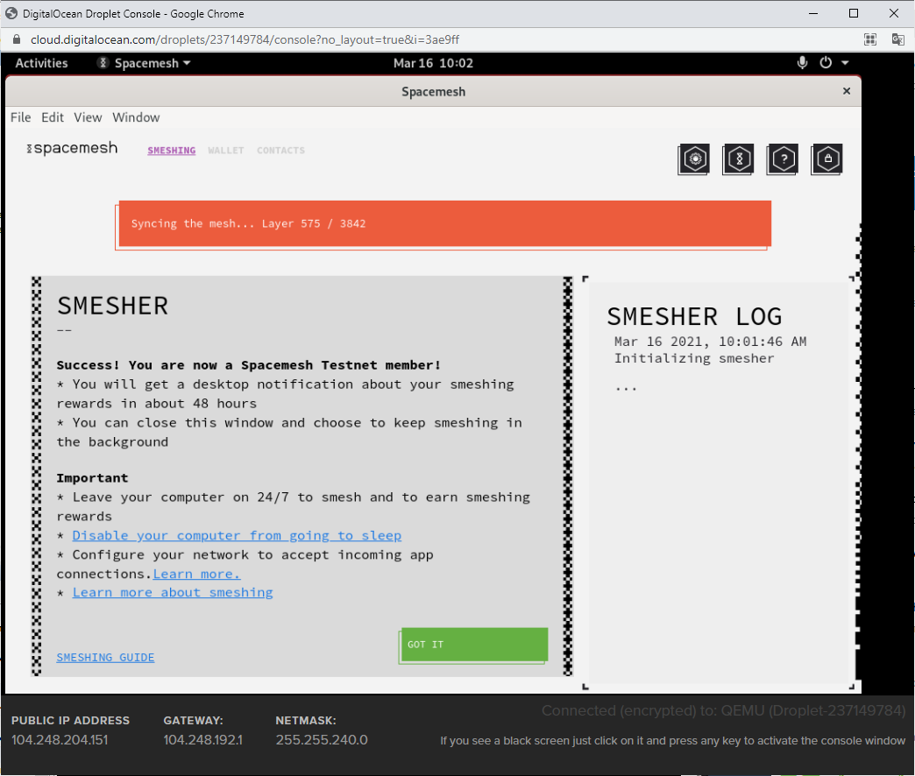
Task: Open the SMESHING GUIDE link
Action: coord(106,658)
